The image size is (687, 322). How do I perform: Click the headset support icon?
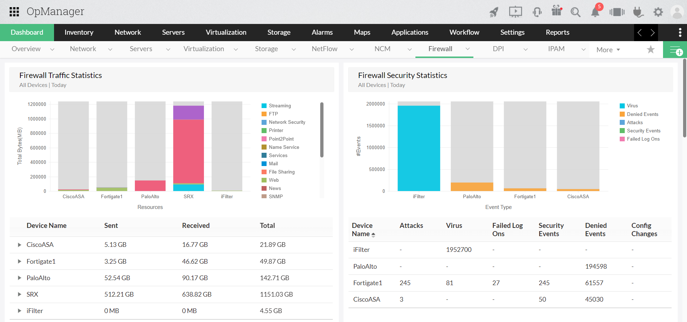tap(537, 12)
